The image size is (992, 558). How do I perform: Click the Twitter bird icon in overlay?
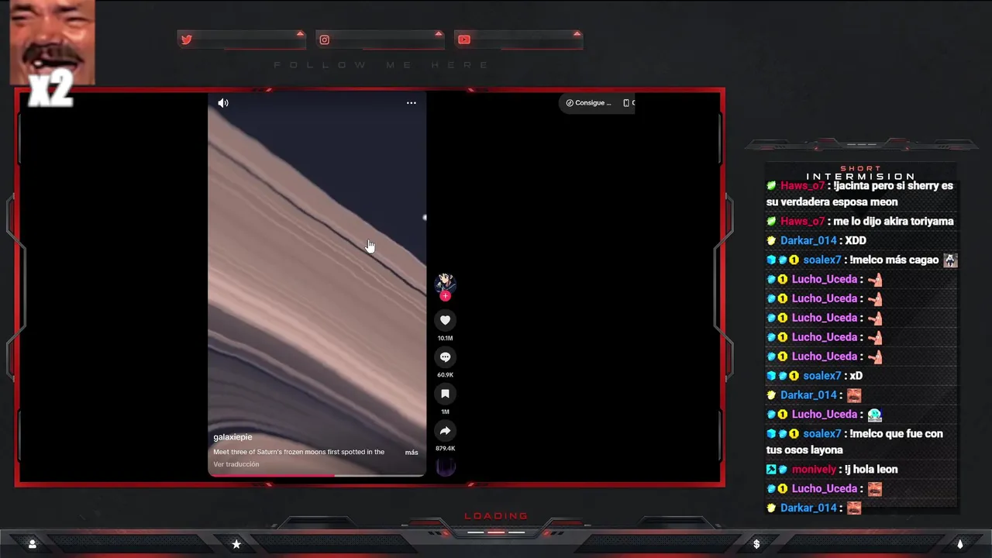point(186,40)
